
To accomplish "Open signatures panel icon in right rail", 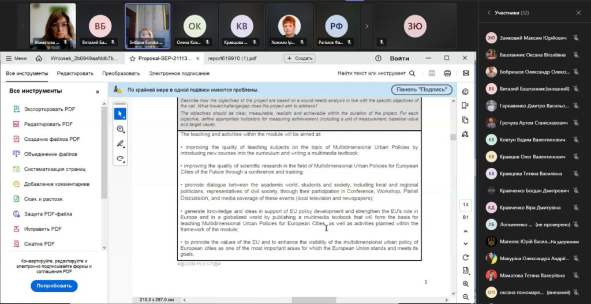I will tap(466, 134).
